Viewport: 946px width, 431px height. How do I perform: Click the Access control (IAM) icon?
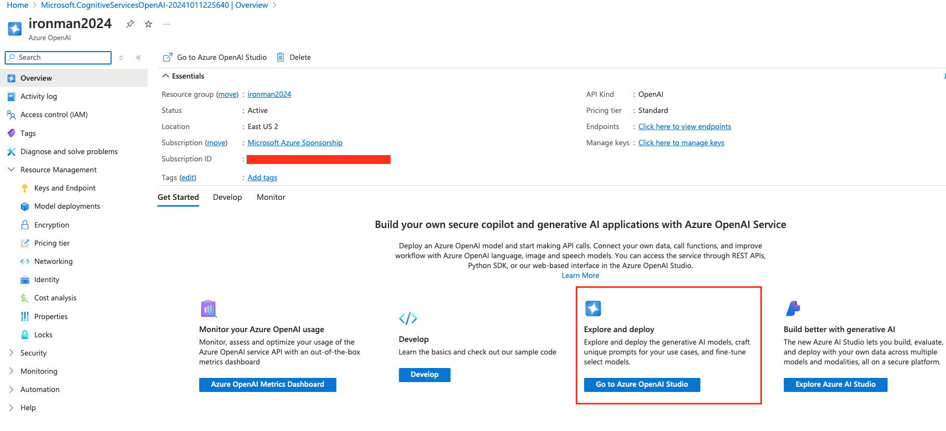click(11, 115)
